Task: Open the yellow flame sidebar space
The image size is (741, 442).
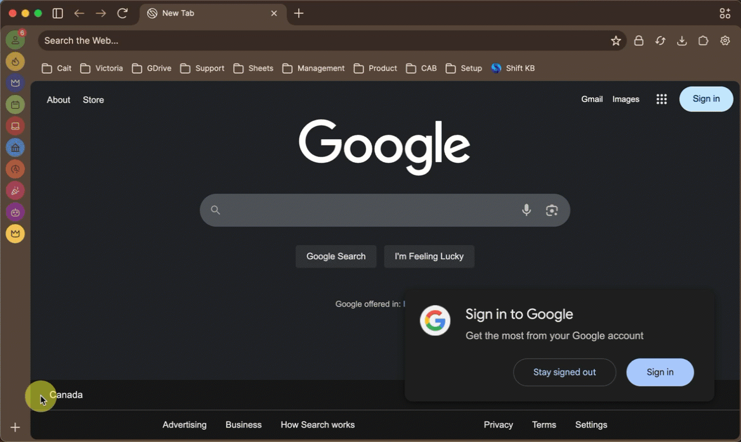Action: tap(15, 61)
